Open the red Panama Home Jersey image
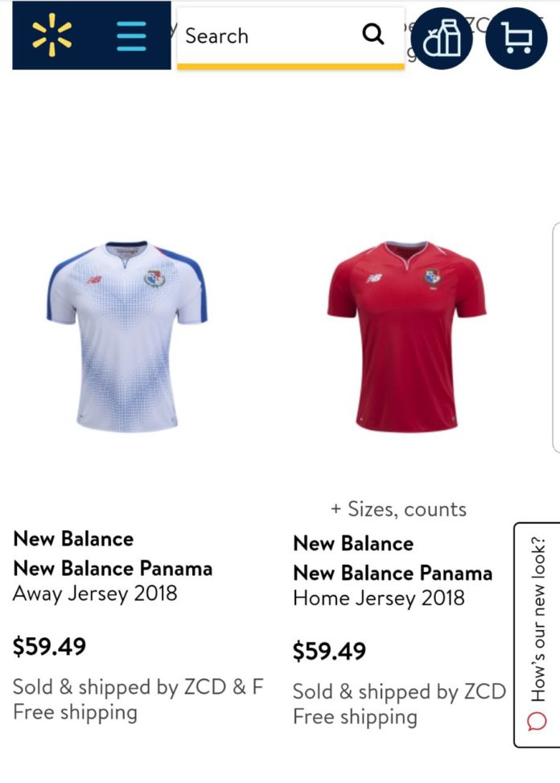The height and width of the screenshot is (783, 560). coord(406,336)
